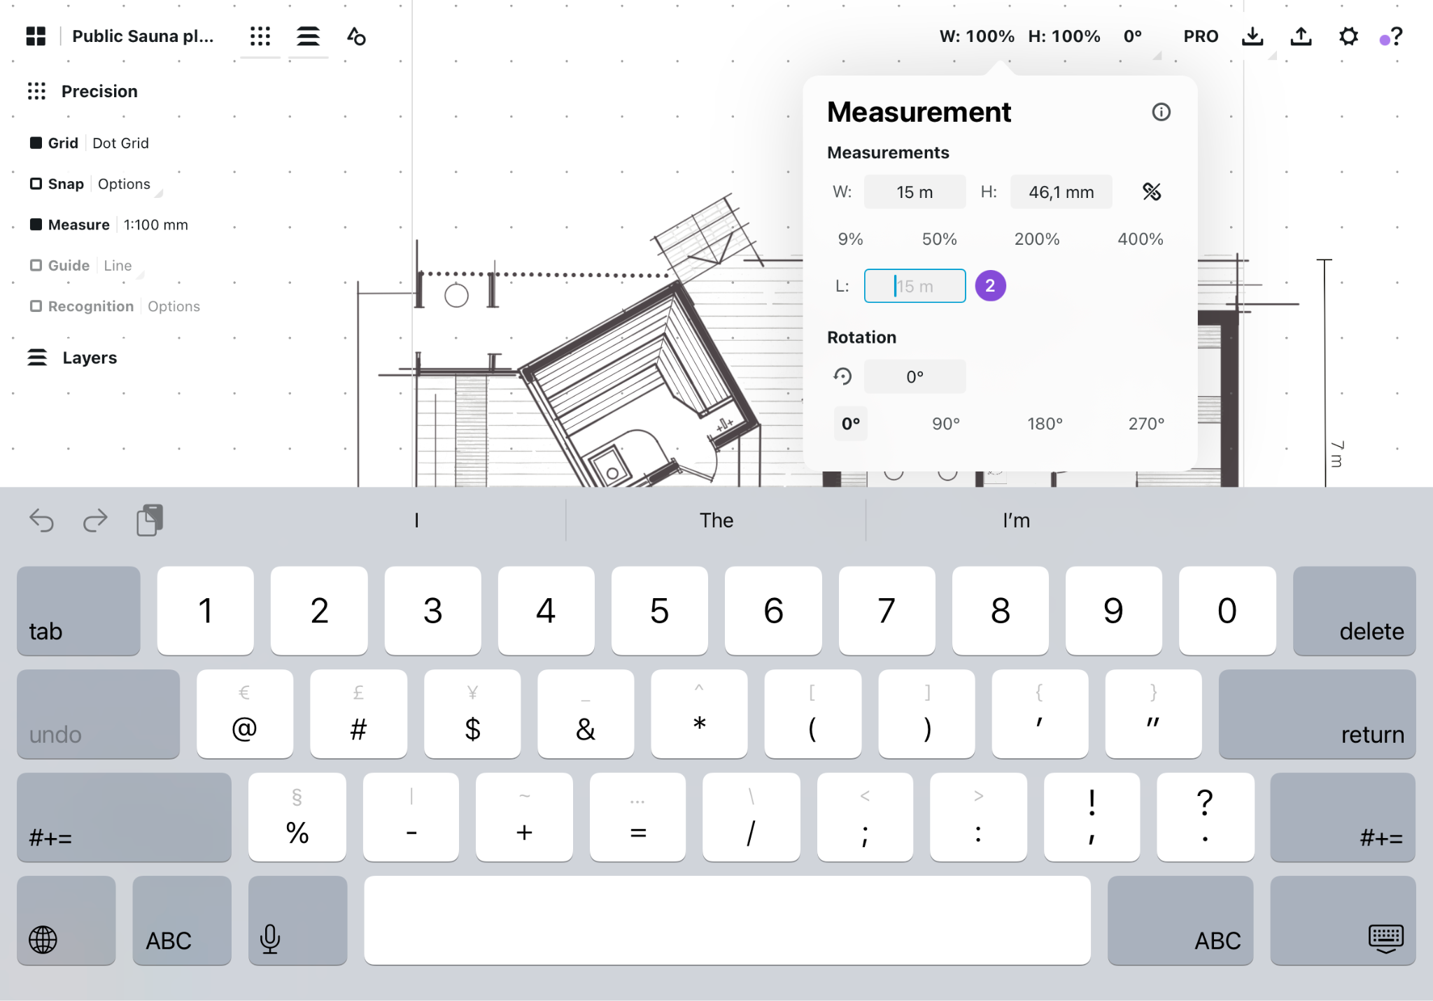Open the Precision dot-grid toolbar icon

(x=260, y=36)
